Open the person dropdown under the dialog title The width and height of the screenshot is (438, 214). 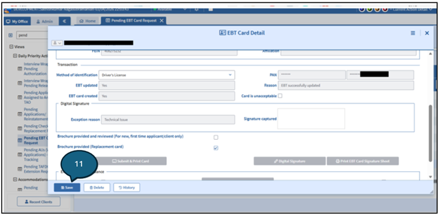(x=57, y=43)
